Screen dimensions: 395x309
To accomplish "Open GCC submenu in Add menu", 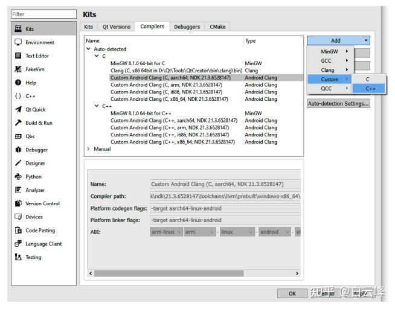I will [330, 60].
